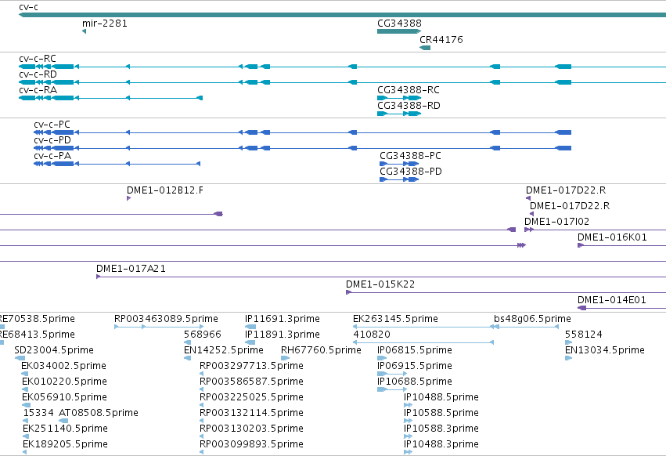666x456 pixels.
Task: Select the EN14252.5prime EST label
Action: (x=223, y=350)
